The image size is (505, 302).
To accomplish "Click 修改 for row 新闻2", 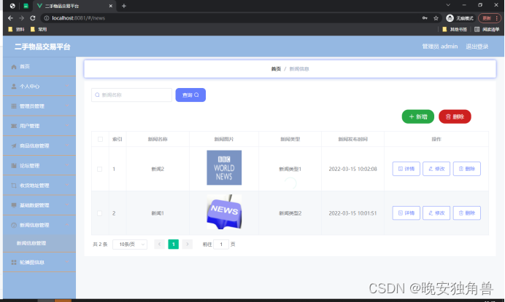I will 436,169.
